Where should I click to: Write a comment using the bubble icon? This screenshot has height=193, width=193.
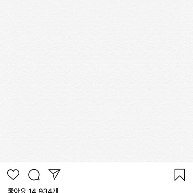[34, 175]
